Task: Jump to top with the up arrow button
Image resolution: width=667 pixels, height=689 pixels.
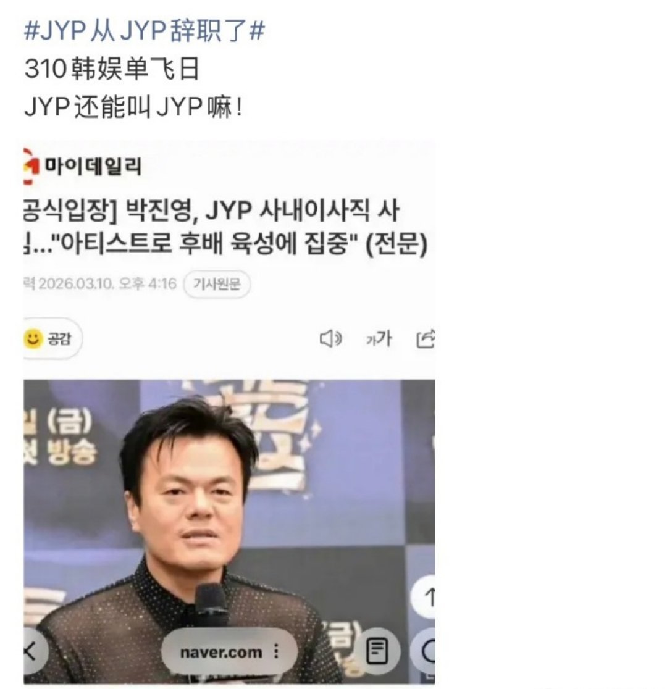Action: 424,597
